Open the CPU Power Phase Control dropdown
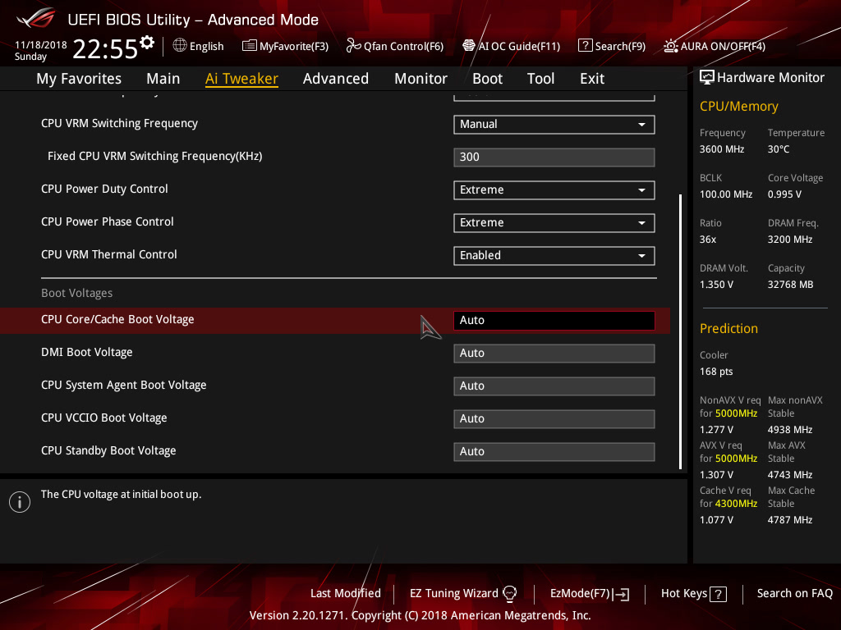 pos(554,223)
